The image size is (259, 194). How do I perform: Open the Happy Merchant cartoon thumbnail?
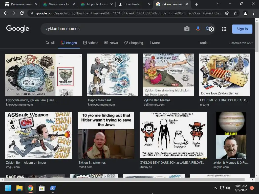(112, 75)
